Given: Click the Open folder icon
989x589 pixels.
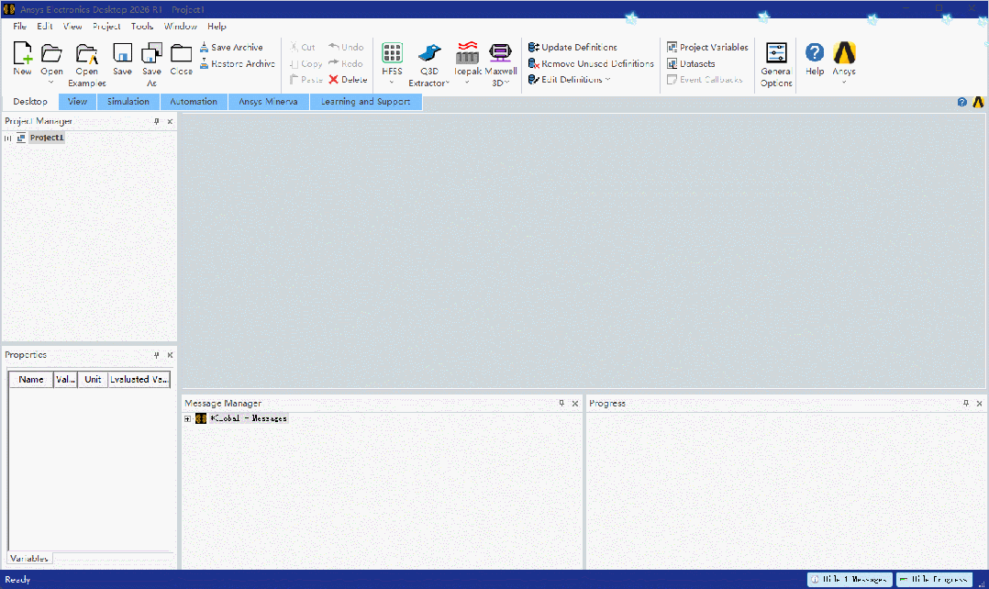Looking at the screenshot, I should click(51, 53).
